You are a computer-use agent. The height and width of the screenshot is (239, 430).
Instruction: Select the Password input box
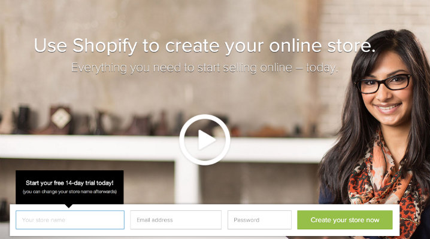point(259,220)
